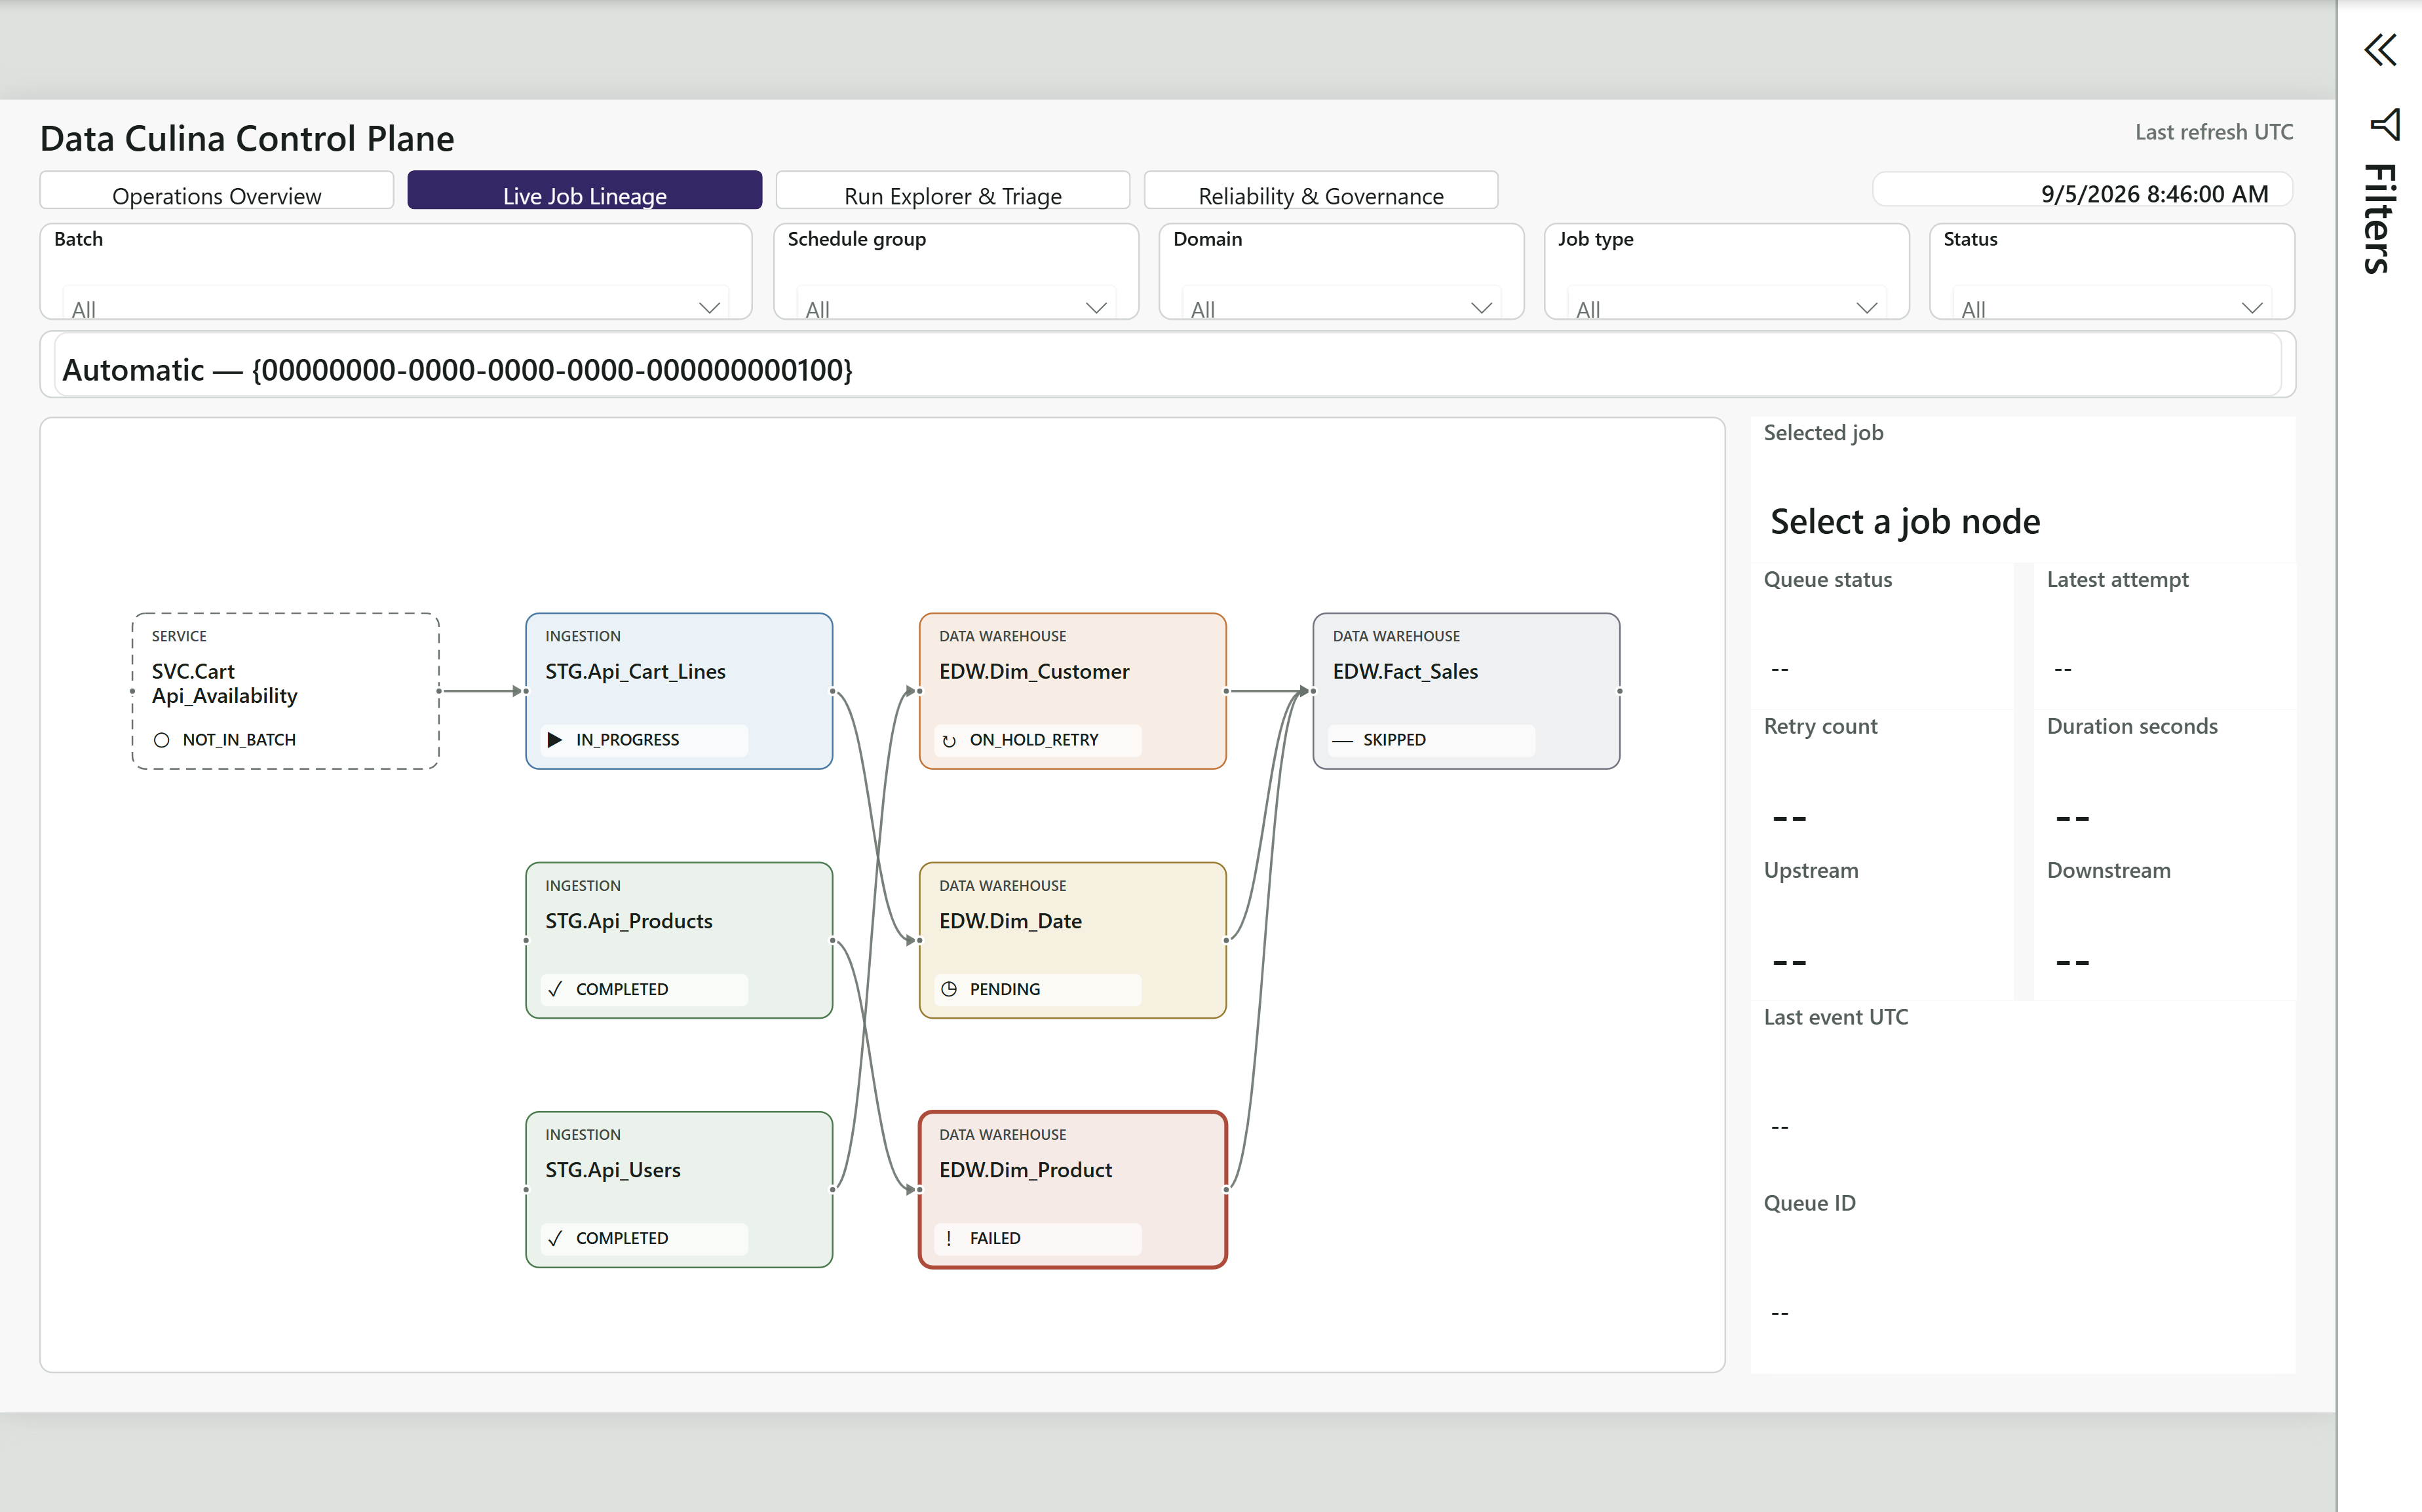Click the dash icon beside SKIPPED

point(1343,740)
